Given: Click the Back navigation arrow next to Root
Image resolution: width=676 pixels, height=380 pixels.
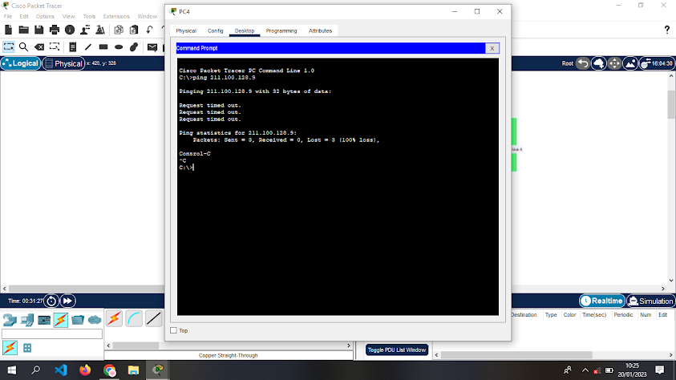Looking at the screenshot, I should tap(583, 63).
